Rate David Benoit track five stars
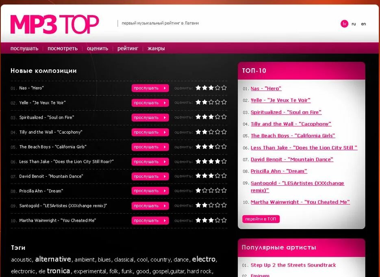The width and height of the screenshot is (380, 277). point(224,176)
